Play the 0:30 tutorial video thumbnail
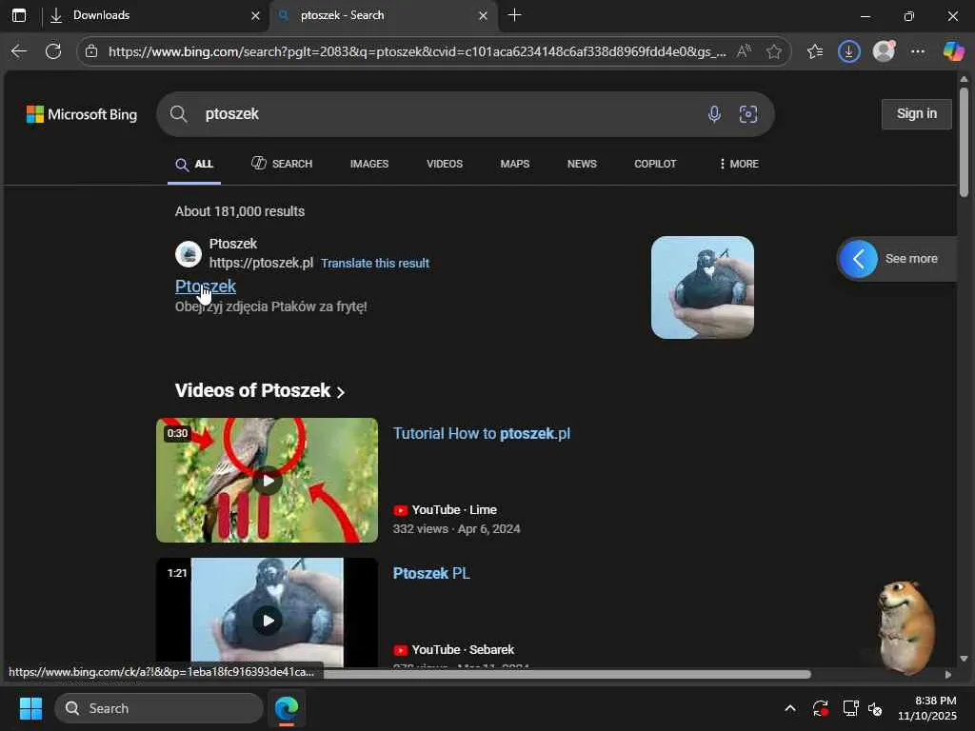975x731 pixels. pos(268,481)
